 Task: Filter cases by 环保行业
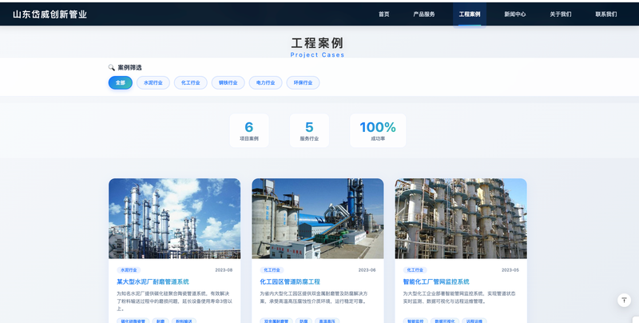(304, 83)
